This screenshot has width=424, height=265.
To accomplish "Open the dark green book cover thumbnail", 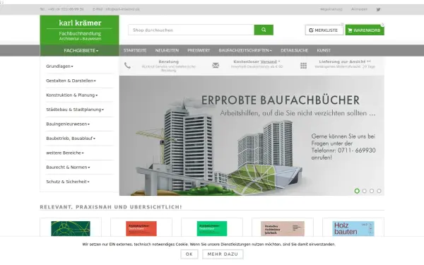I will 71,228.
